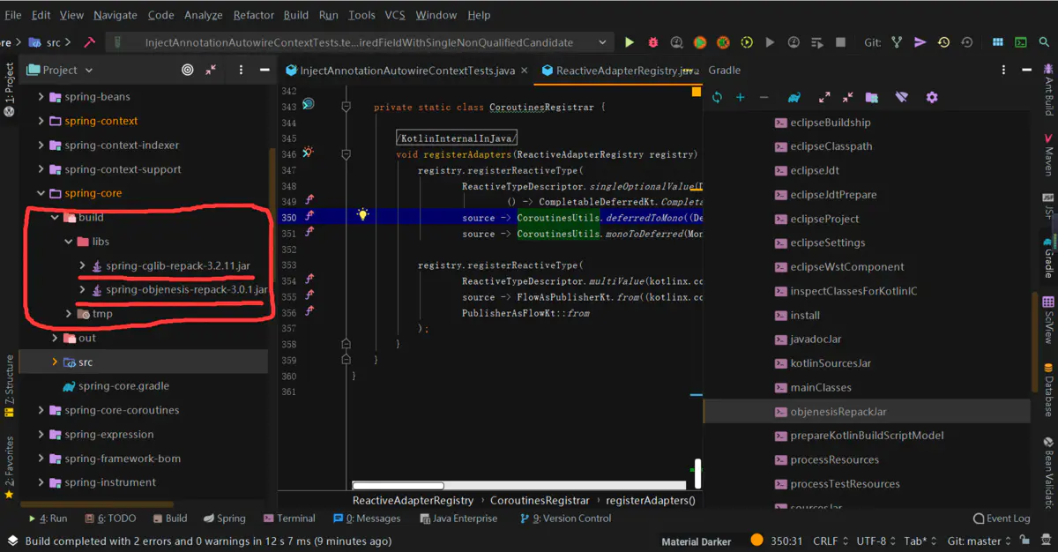
Task: Open the Project view selector dropdown
Action: coord(89,70)
